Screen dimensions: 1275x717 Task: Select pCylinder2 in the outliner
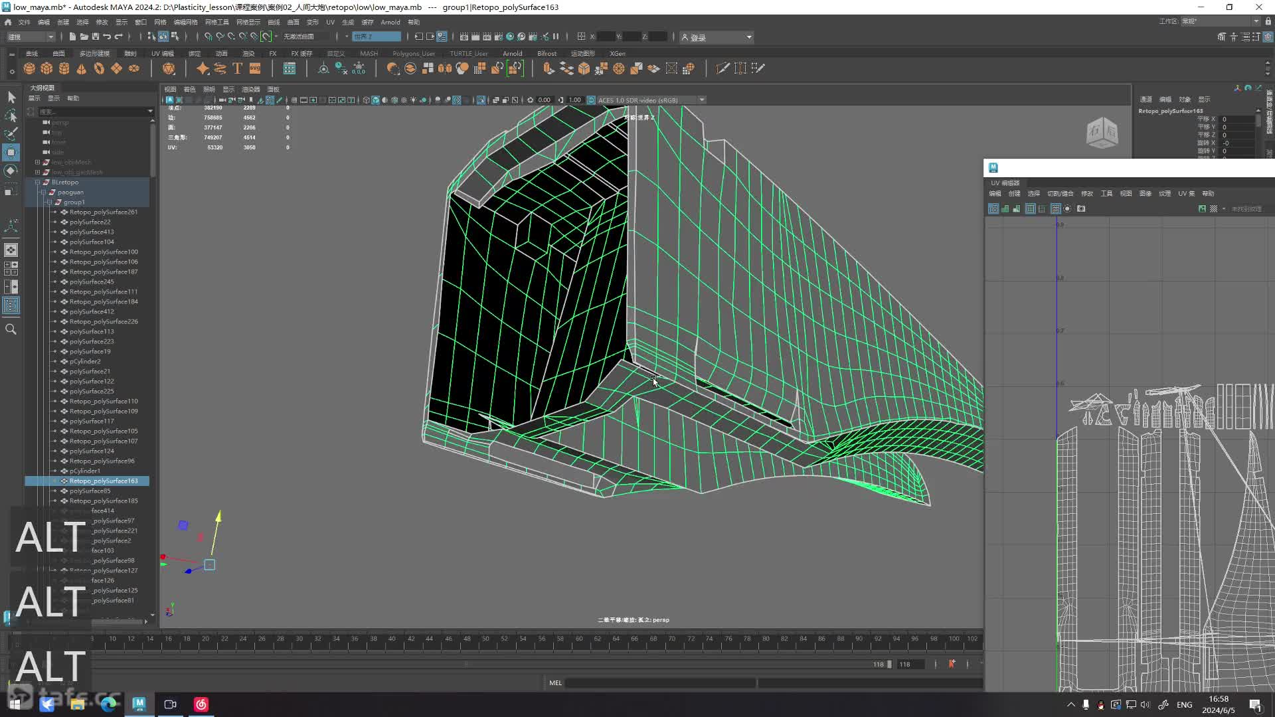click(85, 361)
